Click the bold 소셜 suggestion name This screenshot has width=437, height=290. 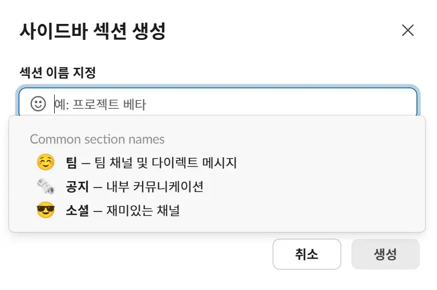(77, 211)
